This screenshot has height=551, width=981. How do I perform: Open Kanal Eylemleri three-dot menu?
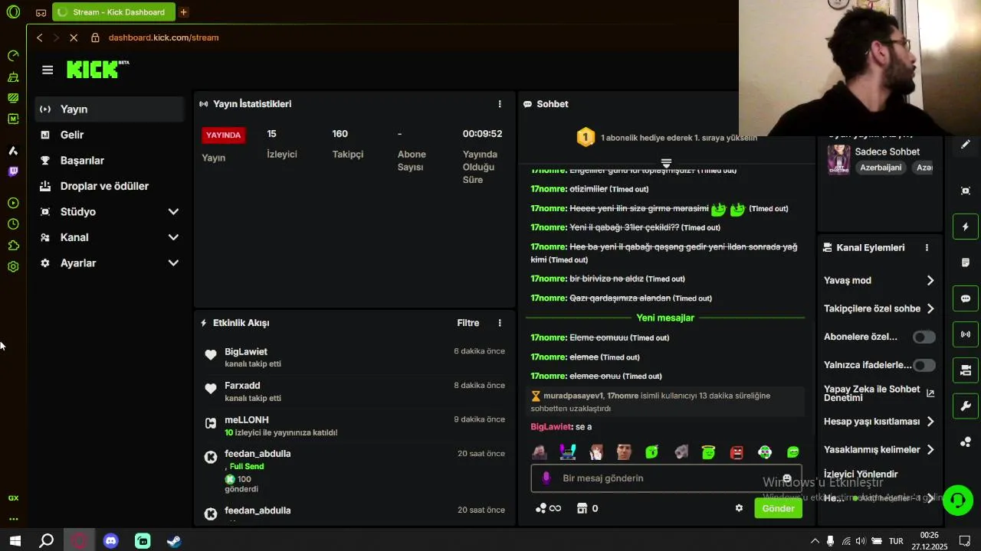click(927, 248)
